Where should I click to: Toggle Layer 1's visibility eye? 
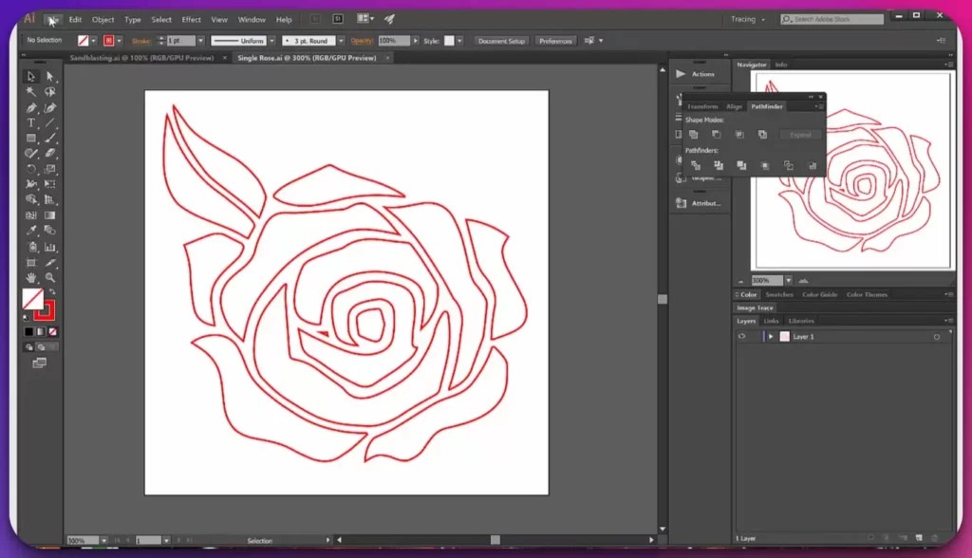pyautogui.click(x=741, y=336)
